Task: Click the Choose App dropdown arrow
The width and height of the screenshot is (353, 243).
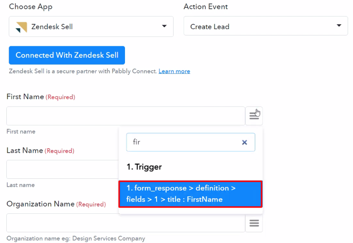Action: [x=164, y=26]
